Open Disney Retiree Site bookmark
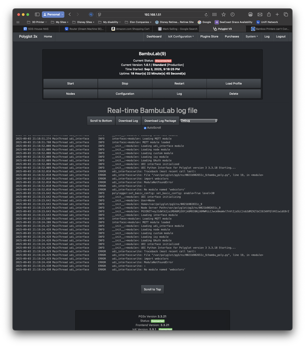 (174, 22)
